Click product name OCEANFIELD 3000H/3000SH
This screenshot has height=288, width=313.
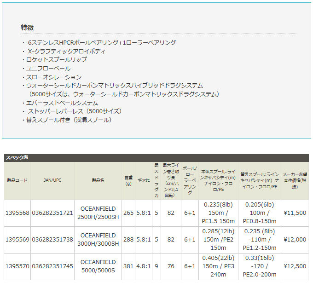(98, 240)
